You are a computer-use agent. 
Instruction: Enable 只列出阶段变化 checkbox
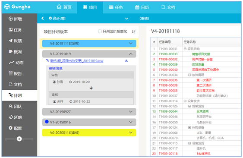(100, 32)
